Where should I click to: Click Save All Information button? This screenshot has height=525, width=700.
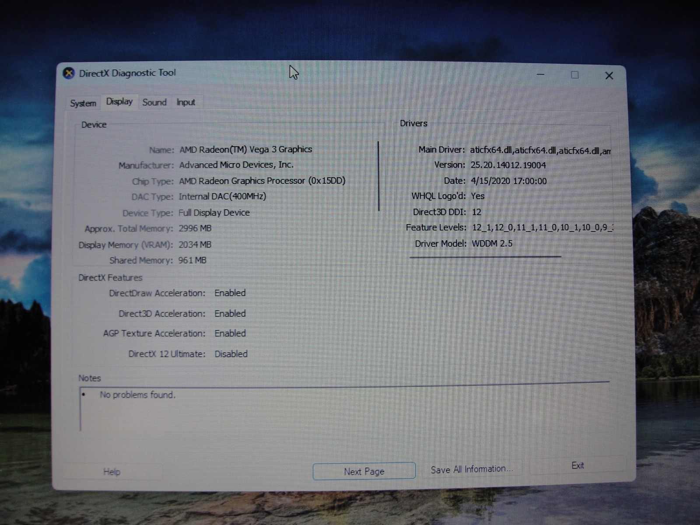[x=472, y=469]
